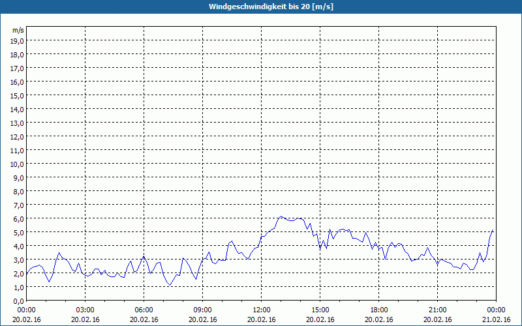This screenshot has width=522, height=326.
Task: Click the 8,0 y-axis value
Action: click(19, 192)
